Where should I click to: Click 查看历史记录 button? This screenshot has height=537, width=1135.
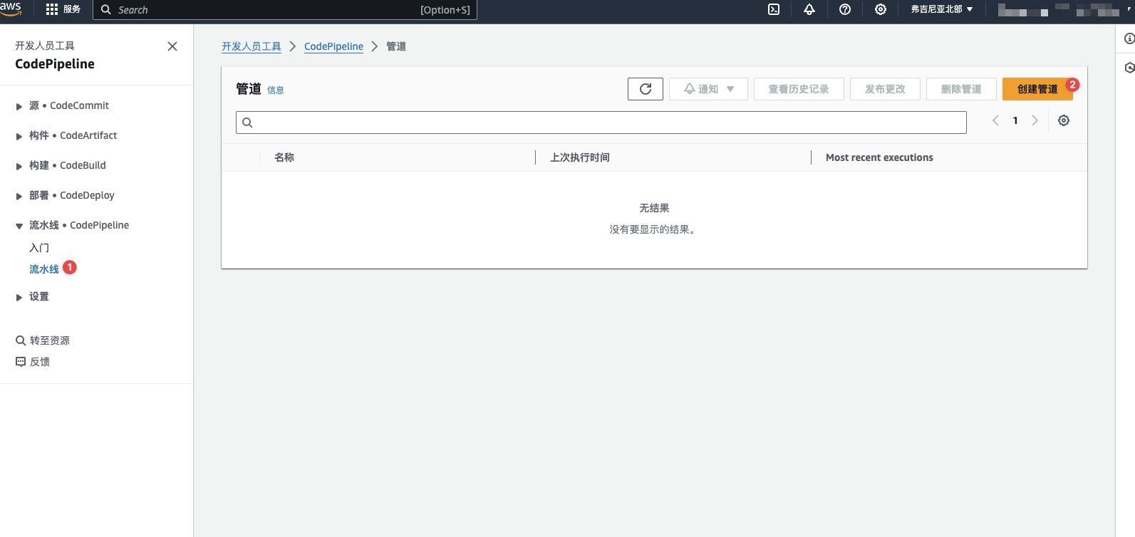tap(799, 89)
